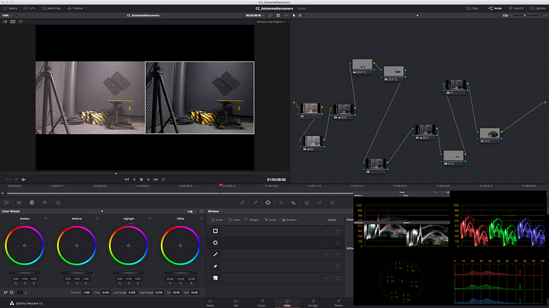The width and height of the screenshot is (549, 308).
Task: Switch to the Deliver page tab
Action: [x=338, y=304]
